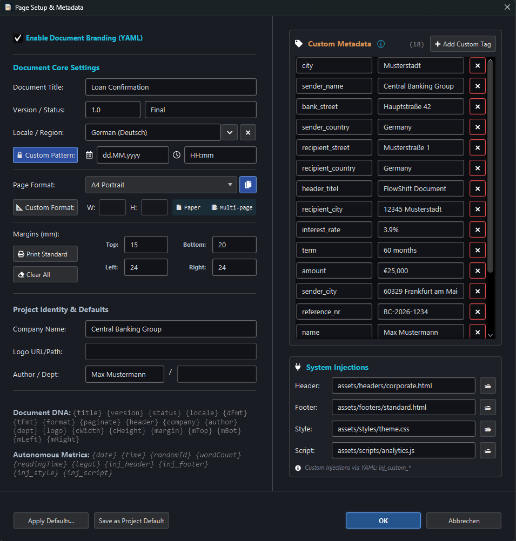Click the custom format width field
Image resolution: width=516 pixels, height=541 pixels.
tap(112, 208)
